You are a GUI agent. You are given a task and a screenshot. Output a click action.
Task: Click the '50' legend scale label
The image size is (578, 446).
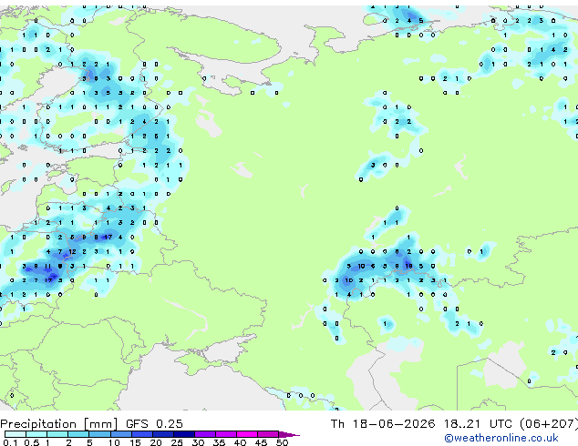point(282,442)
